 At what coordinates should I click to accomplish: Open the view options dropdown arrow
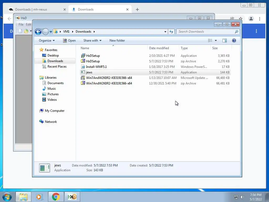click(x=216, y=41)
